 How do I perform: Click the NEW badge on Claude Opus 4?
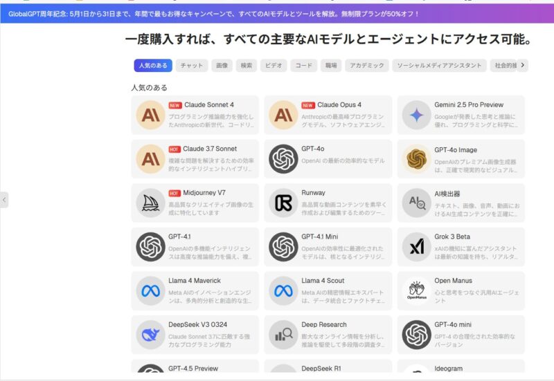308,105
